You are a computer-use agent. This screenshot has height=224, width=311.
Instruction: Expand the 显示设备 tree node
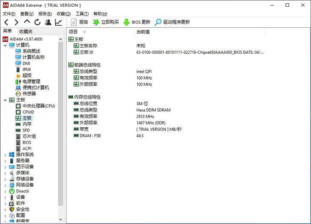[6, 167]
